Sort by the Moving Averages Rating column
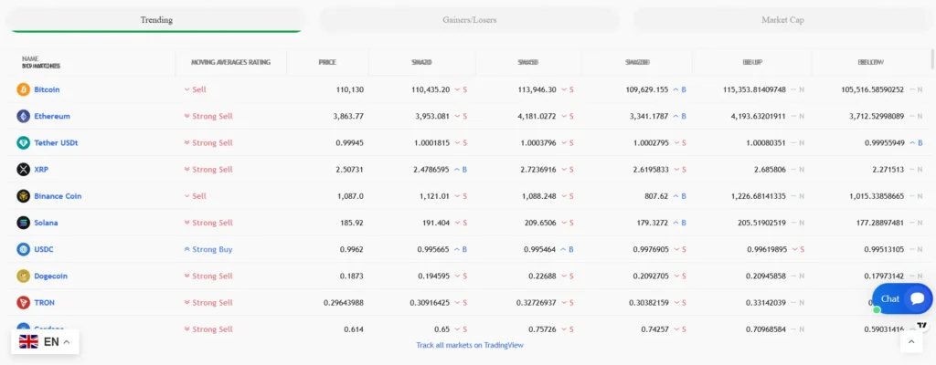The height and width of the screenshot is (365, 936). point(230,62)
